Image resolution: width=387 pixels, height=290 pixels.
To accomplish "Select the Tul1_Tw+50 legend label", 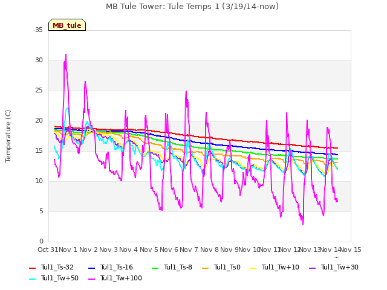I will point(60,278).
